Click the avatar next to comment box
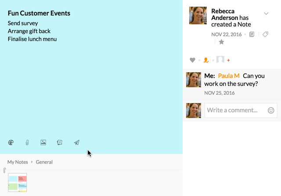Image resolution: width=281 pixels, height=196 pixels. (x=194, y=111)
